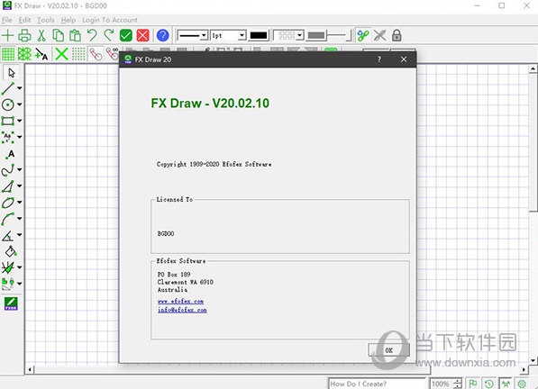The image size is (538, 389).
Task: Select the curve drawing tool
Action: pyautogui.click(x=8, y=169)
